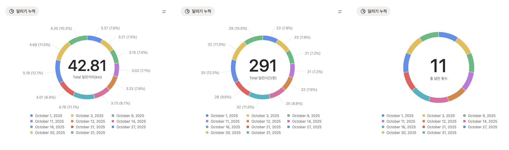Click the 291 total in the time donut

(x=263, y=66)
